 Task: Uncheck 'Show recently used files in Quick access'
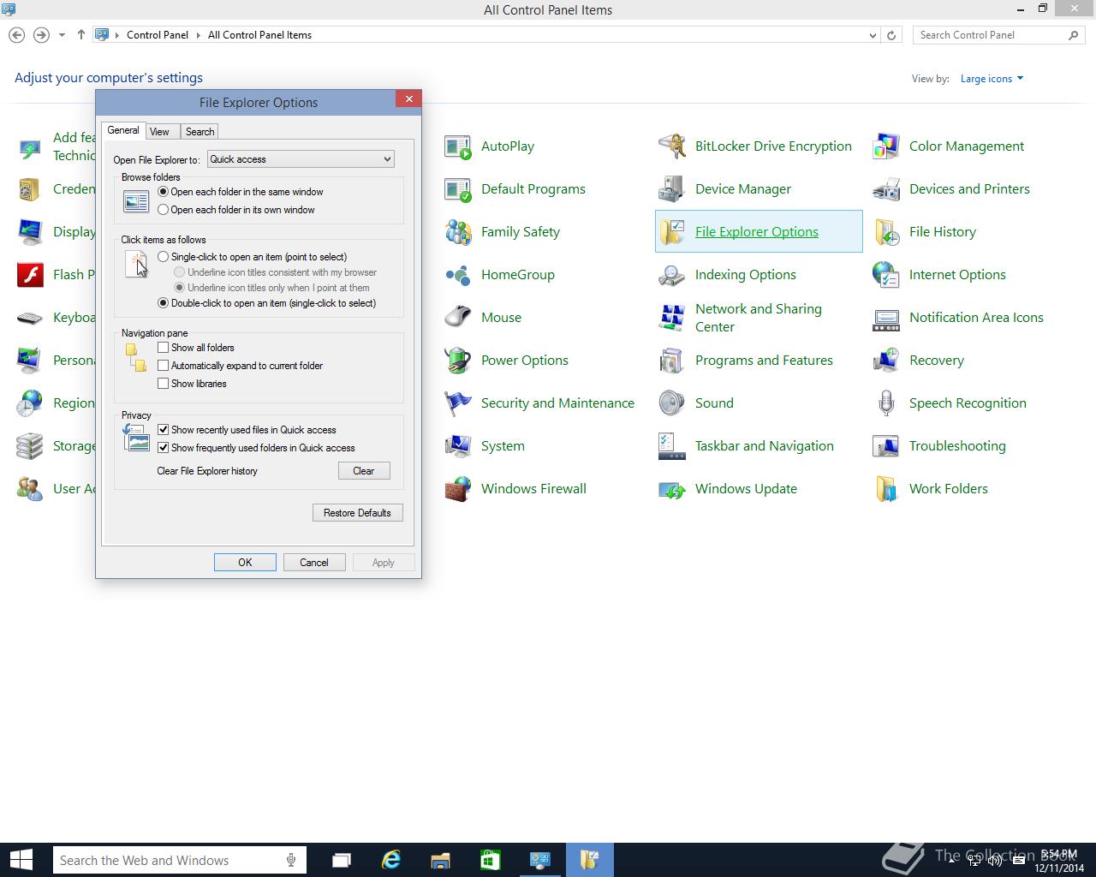(164, 430)
